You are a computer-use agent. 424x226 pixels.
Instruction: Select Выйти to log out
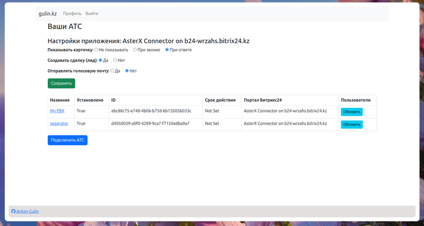click(x=92, y=14)
